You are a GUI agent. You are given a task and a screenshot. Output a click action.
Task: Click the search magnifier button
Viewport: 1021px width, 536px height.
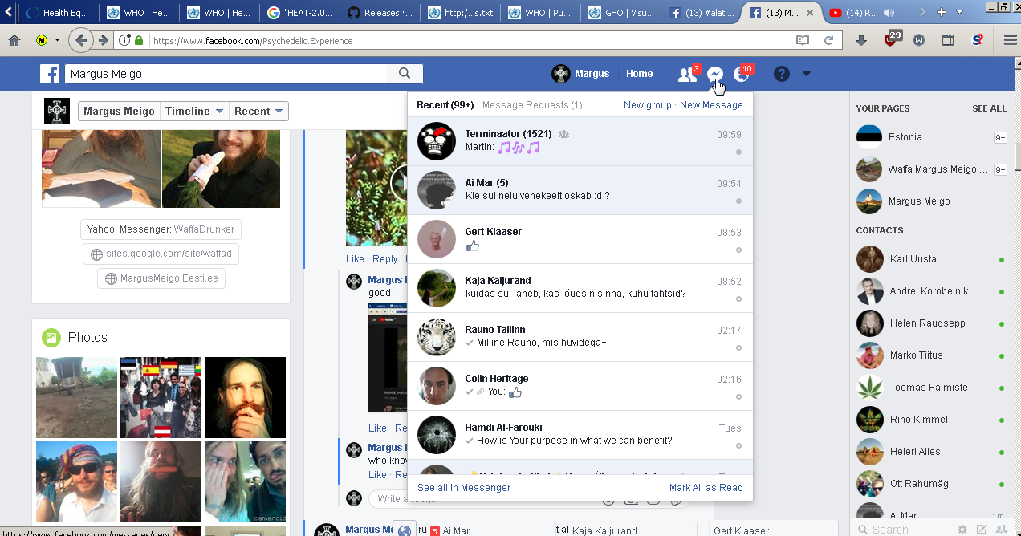(x=404, y=74)
